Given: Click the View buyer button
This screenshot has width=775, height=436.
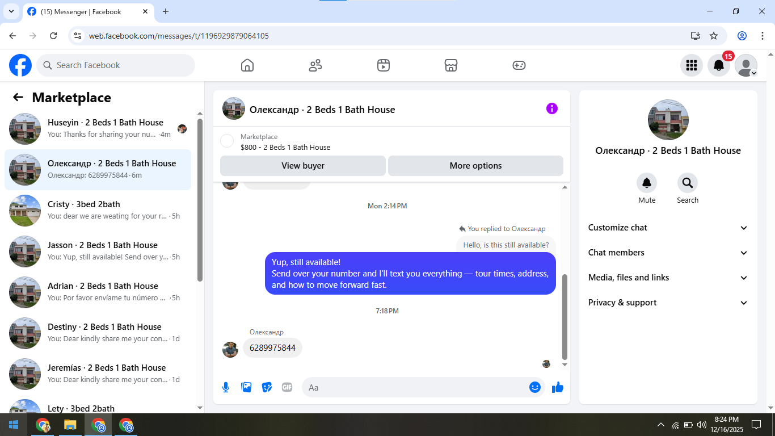Looking at the screenshot, I should click(x=303, y=166).
